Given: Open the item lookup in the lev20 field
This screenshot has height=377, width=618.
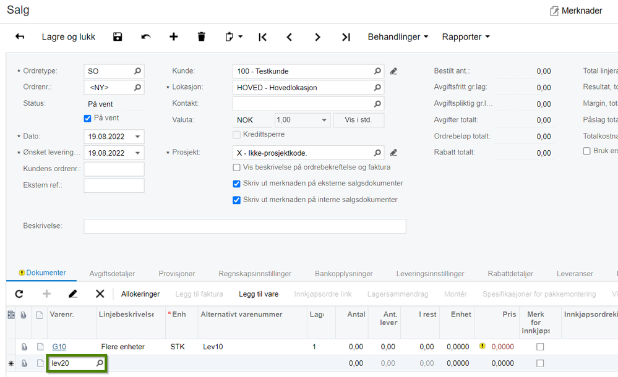Looking at the screenshot, I should [100, 363].
